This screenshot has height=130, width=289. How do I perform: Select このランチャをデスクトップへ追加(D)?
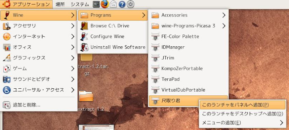242,114
